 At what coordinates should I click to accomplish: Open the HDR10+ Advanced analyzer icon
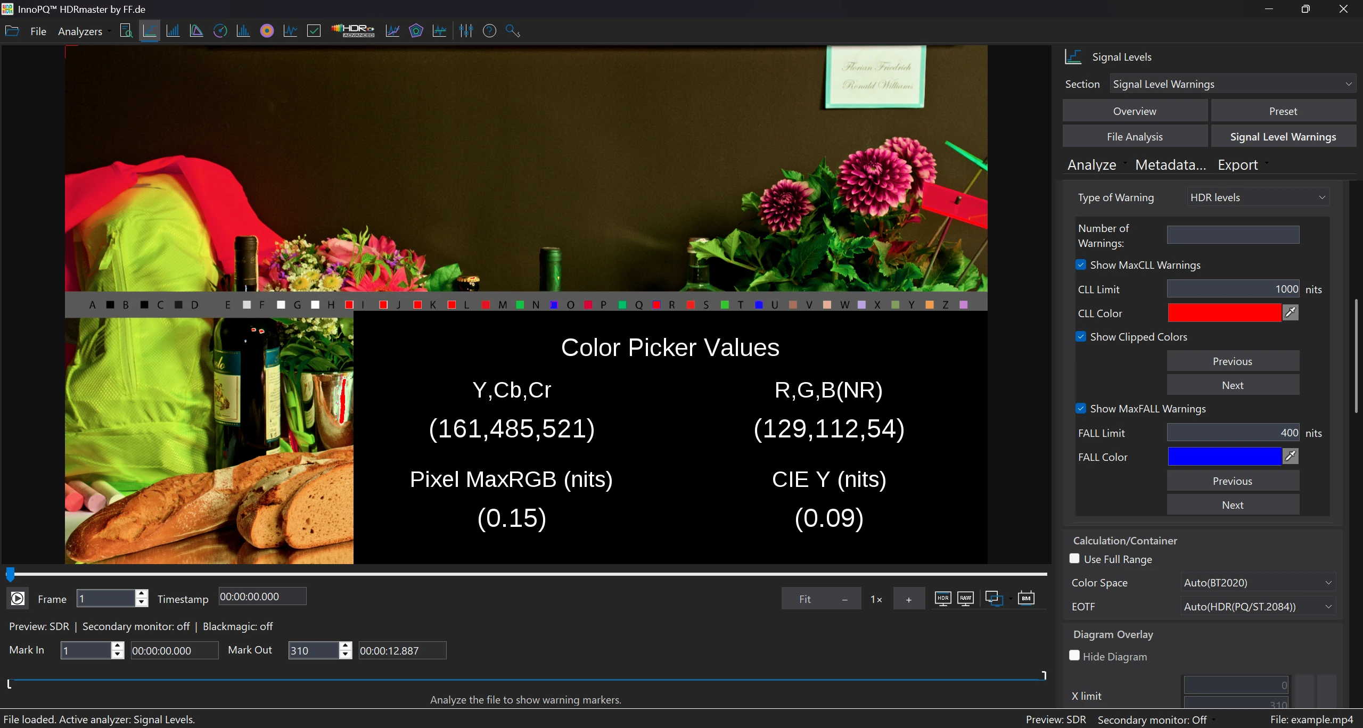(353, 31)
